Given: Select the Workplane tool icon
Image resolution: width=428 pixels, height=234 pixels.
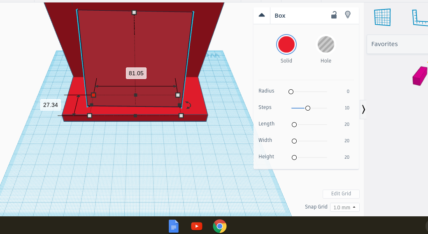Looking at the screenshot, I should click(382, 17).
